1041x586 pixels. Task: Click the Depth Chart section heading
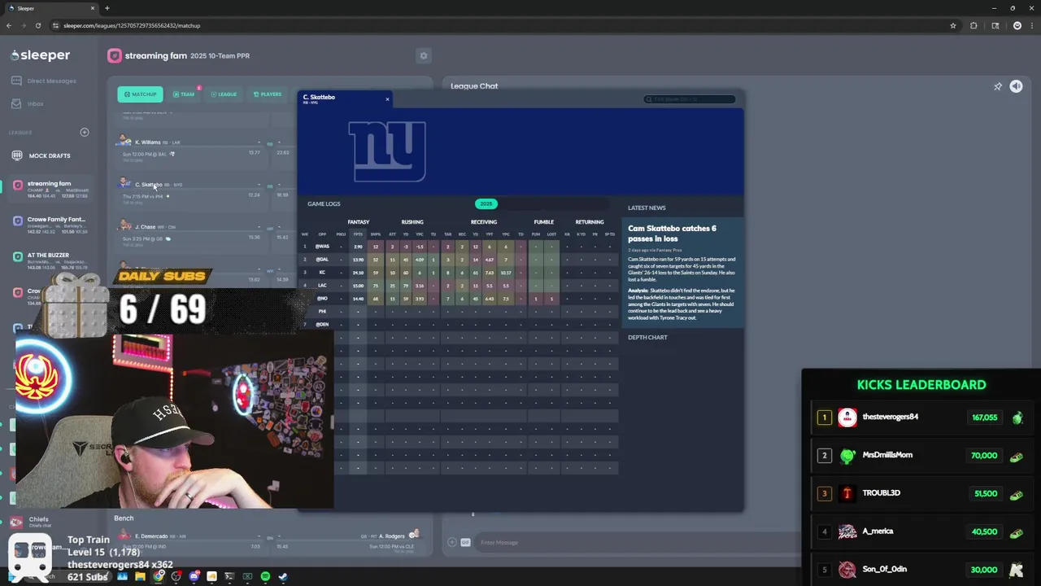click(647, 337)
